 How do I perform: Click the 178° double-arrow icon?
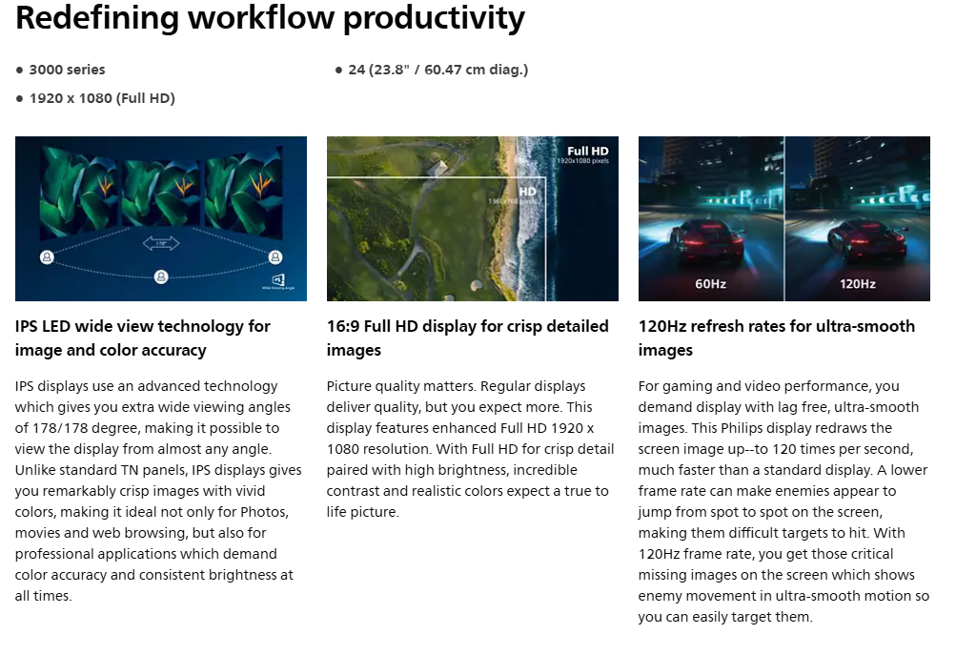pyautogui.click(x=161, y=244)
